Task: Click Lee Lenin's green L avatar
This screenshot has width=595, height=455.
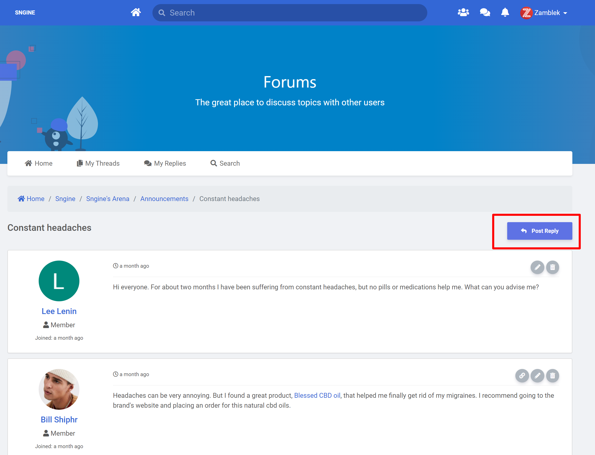Action: (59, 281)
